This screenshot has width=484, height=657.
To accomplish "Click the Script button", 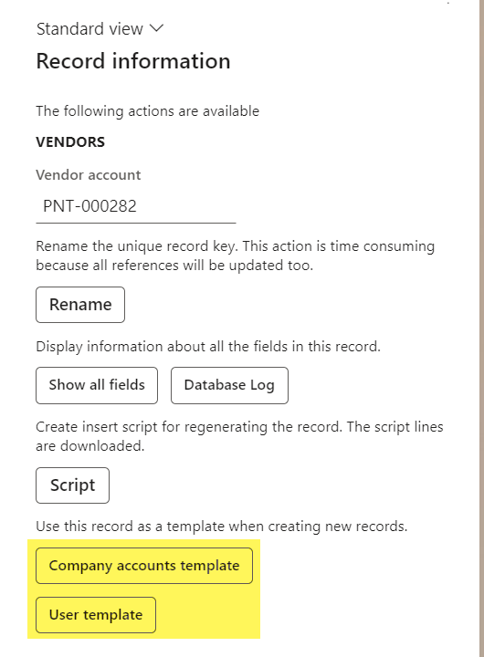I will pyautogui.click(x=72, y=485).
